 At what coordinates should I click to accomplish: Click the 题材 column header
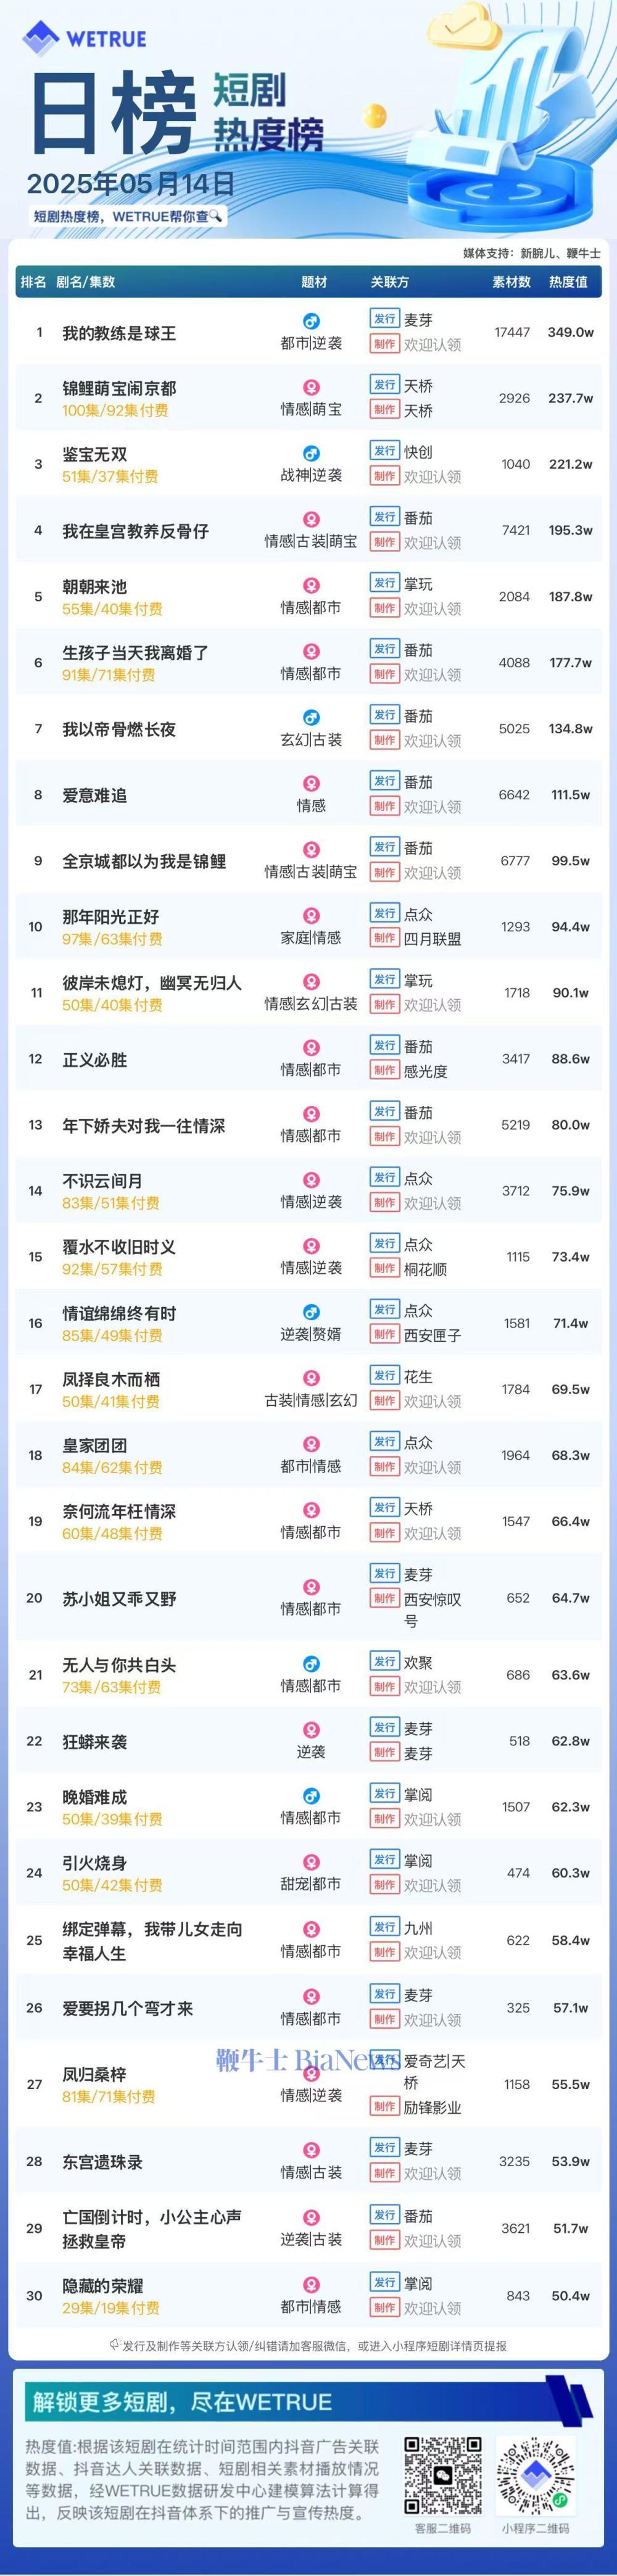click(314, 282)
